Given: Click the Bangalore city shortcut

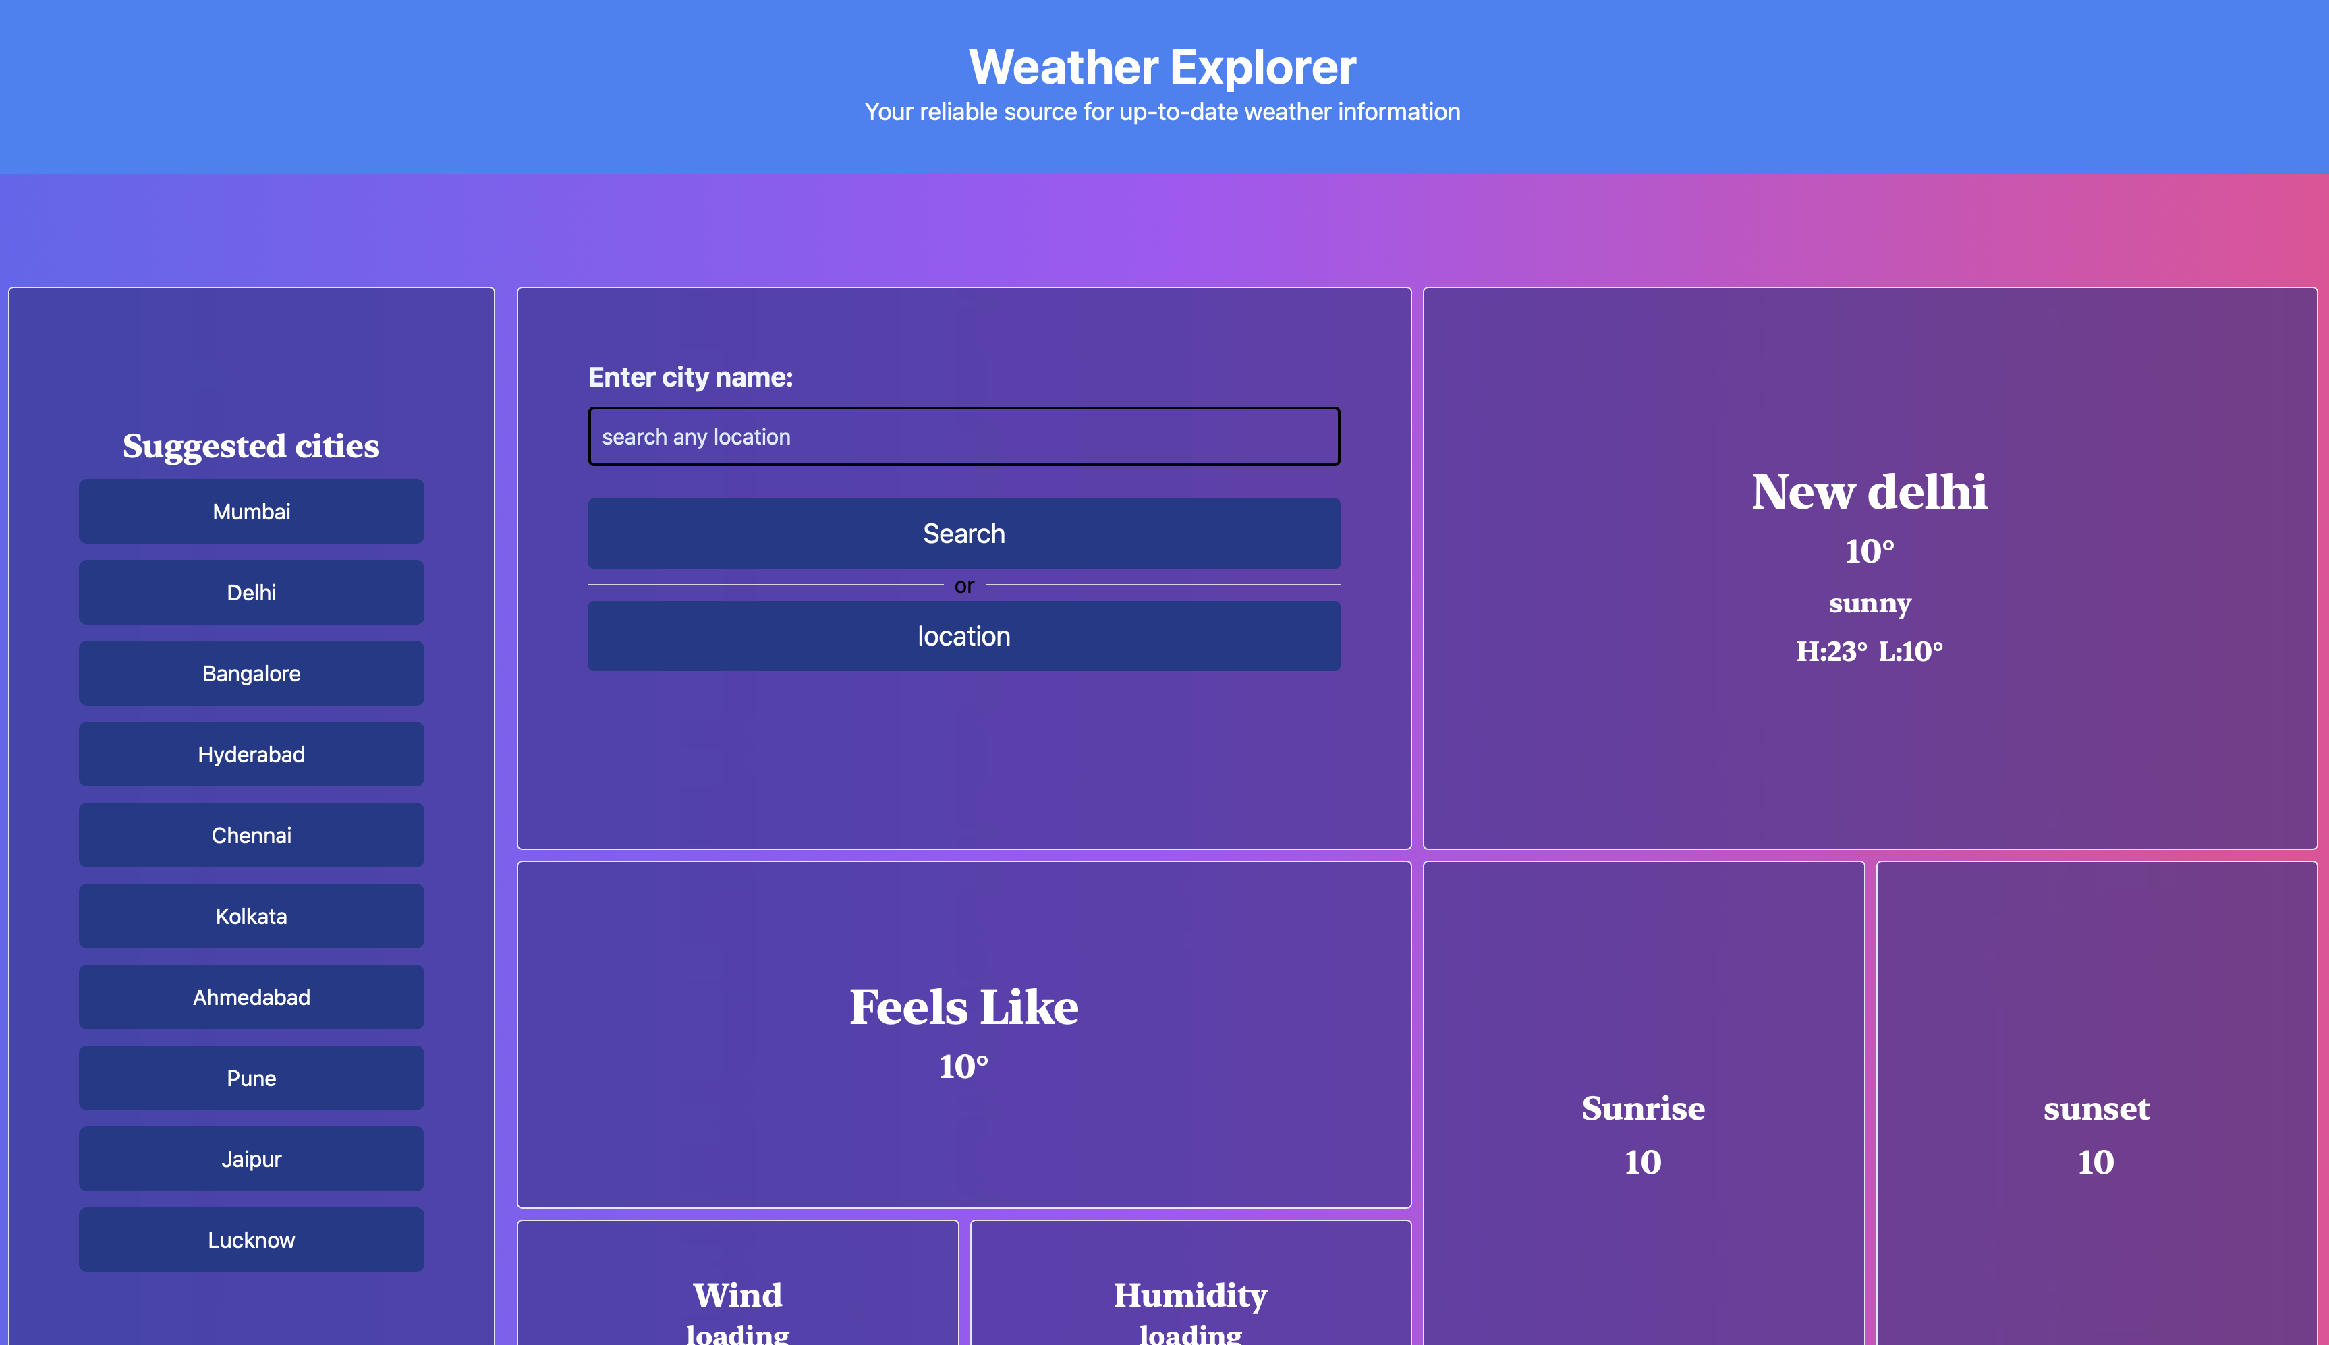Looking at the screenshot, I should (250, 672).
